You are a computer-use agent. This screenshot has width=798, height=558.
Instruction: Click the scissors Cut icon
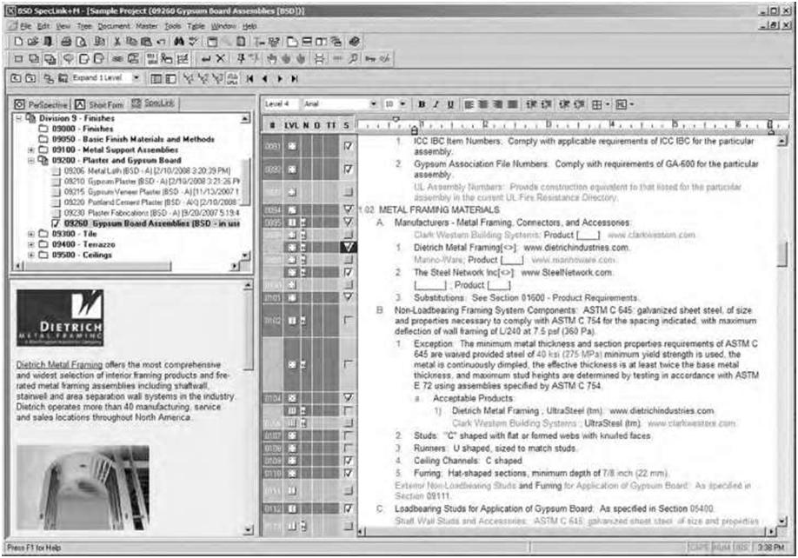tap(117, 42)
